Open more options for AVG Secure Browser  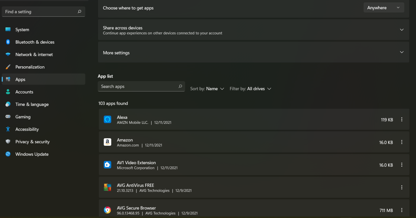[x=402, y=210]
